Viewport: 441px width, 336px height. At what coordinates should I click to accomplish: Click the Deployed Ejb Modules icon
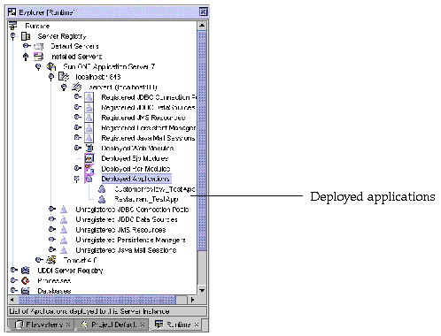click(89, 158)
